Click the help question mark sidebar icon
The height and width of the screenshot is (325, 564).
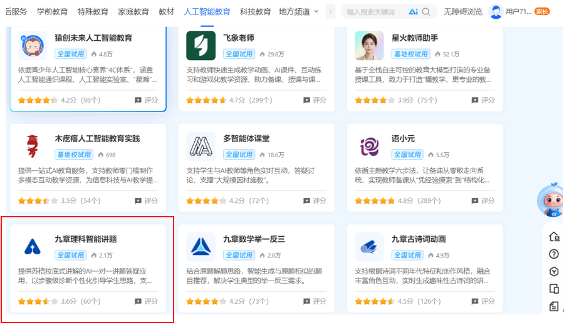click(554, 254)
